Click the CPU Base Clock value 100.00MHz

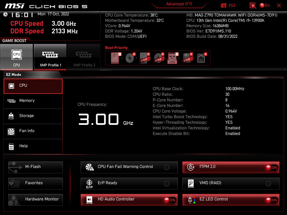coord(235,89)
